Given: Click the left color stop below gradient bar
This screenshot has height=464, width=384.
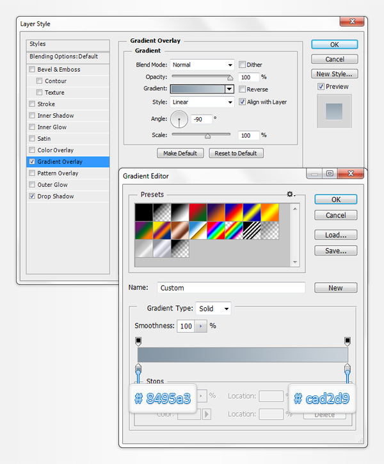Looking at the screenshot, I should pos(138,369).
